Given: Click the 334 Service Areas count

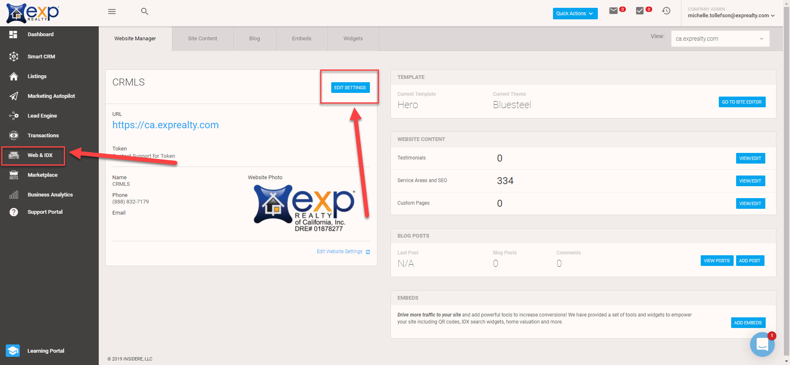Looking at the screenshot, I should click(505, 181).
